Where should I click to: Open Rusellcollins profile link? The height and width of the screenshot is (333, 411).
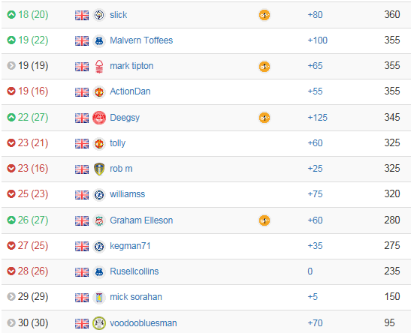click(134, 271)
